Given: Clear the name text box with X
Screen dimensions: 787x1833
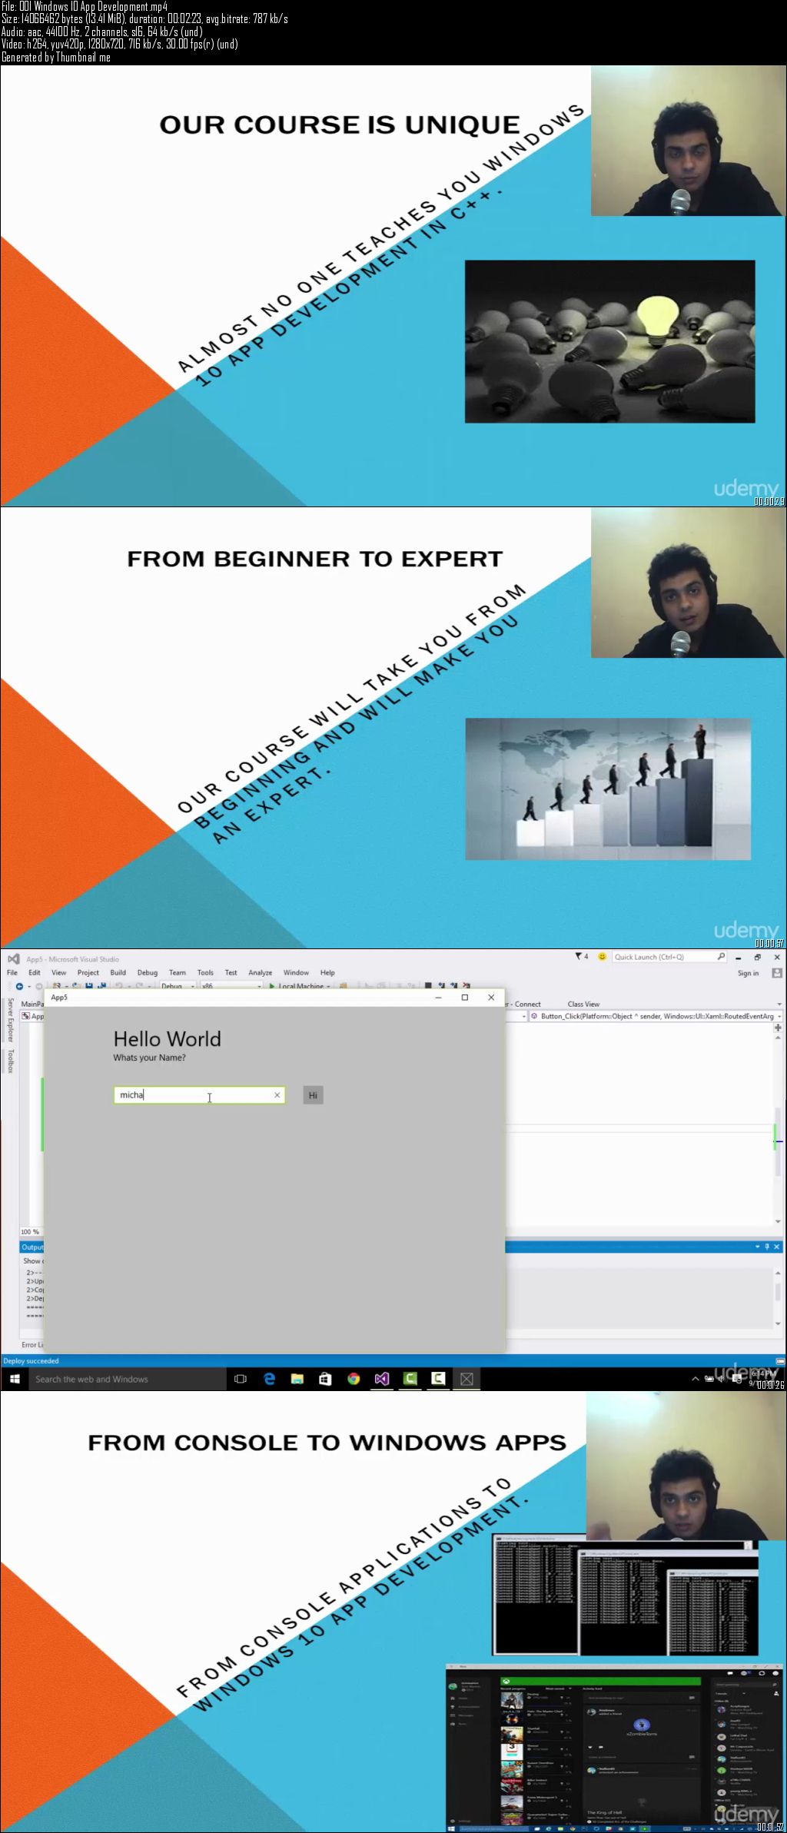Looking at the screenshot, I should click(x=277, y=1095).
